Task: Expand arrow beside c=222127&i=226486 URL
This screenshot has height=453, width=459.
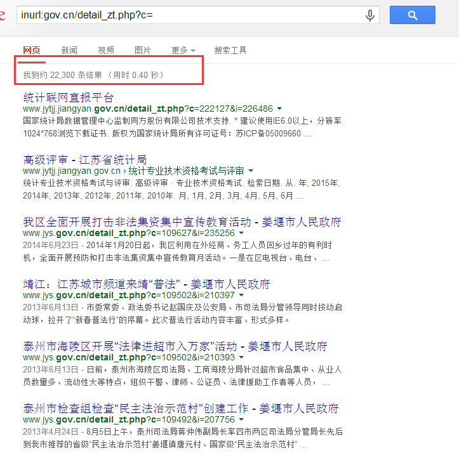Action: coord(279,108)
